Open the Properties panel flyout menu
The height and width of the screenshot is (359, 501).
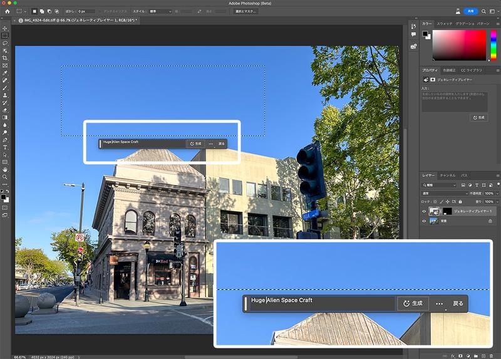[x=497, y=70]
